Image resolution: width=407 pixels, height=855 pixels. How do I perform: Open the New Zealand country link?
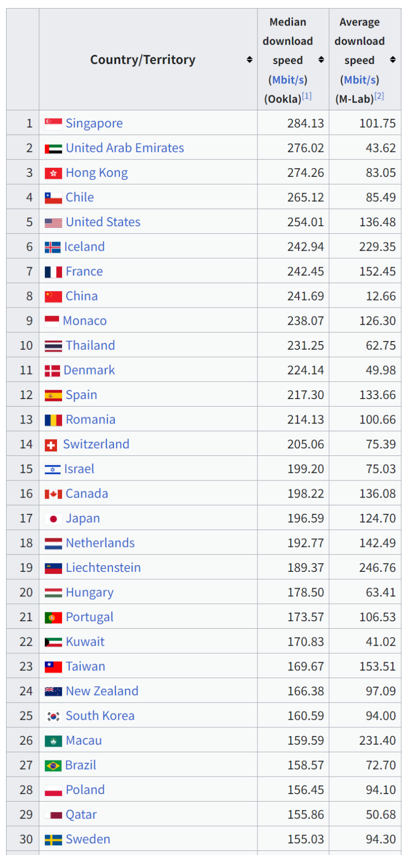102,691
